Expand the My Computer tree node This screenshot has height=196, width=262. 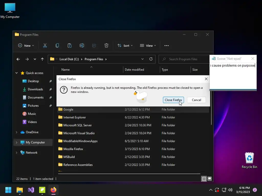pos(17,142)
